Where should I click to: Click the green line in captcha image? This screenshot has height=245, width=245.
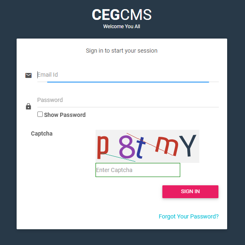tap(118, 158)
